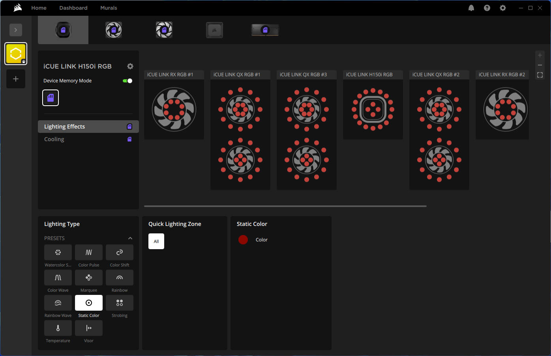551x356 pixels.
Task: Select iCUE LINK H150i RGB pump graphic
Action: tap(373, 109)
